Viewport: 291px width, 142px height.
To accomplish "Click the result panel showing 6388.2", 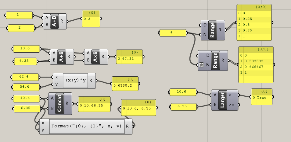I will click(125, 84).
